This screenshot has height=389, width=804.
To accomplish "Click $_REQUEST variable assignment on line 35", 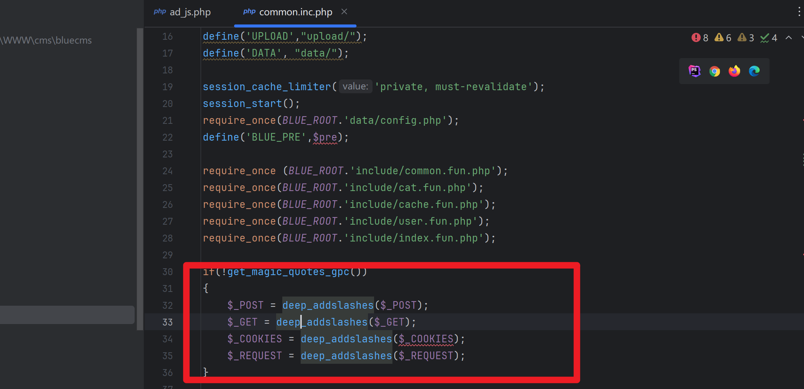I will click(254, 356).
